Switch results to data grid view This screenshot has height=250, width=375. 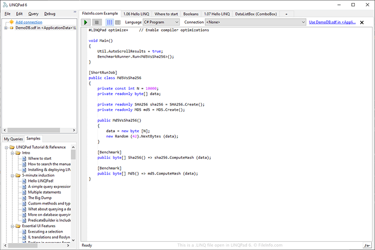point(118,22)
